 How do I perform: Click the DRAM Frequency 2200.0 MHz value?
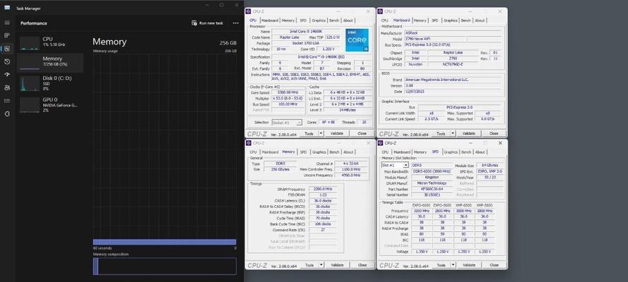click(x=323, y=190)
